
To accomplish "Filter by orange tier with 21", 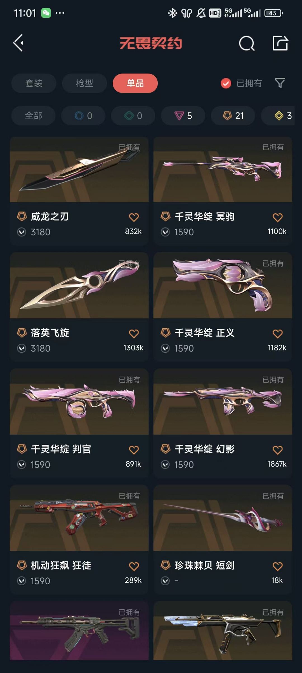I will click(x=233, y=116).
